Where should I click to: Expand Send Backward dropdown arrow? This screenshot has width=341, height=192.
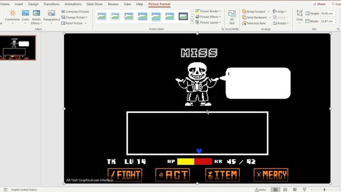(x=270, y=18)
